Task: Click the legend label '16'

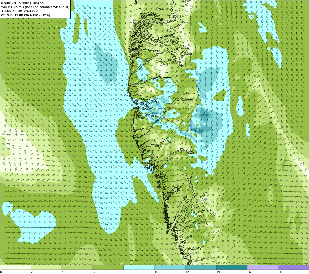Action: (x=249, y=272)
